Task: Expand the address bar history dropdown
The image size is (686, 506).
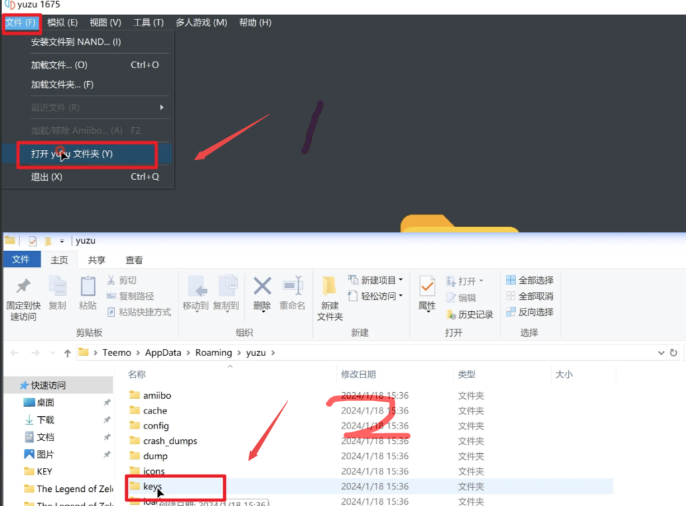Action: click(661, 353)
